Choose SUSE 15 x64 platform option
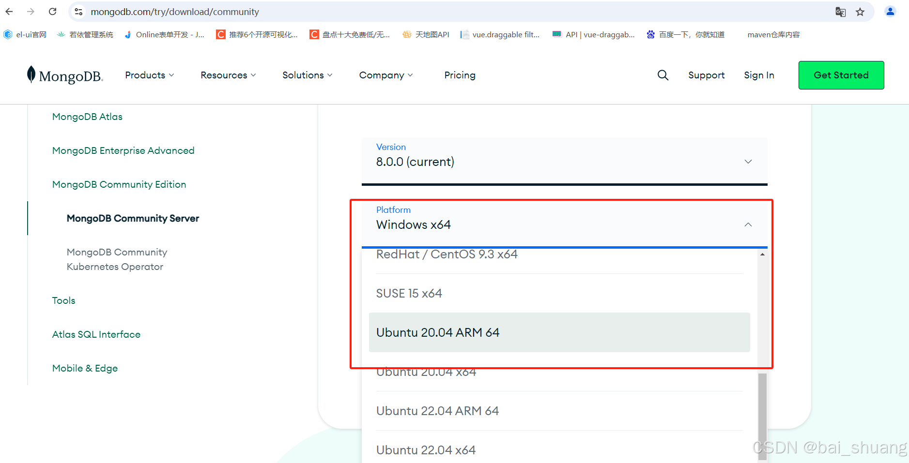This screenshot has height=463, width=909. pyautogui.click(x=559, y=293)
